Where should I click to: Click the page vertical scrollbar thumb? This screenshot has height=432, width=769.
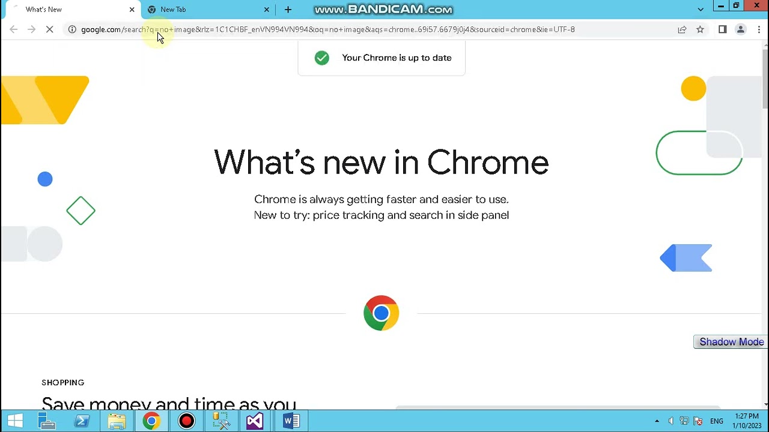pyautogui.click(x=765, y=78)
